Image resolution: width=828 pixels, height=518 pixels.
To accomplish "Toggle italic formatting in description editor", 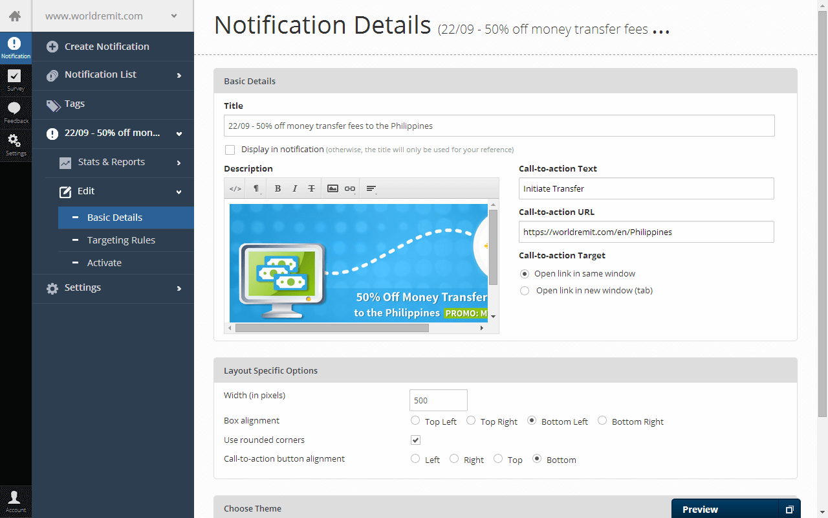I will pyautogui.click(x=294, y=188).
